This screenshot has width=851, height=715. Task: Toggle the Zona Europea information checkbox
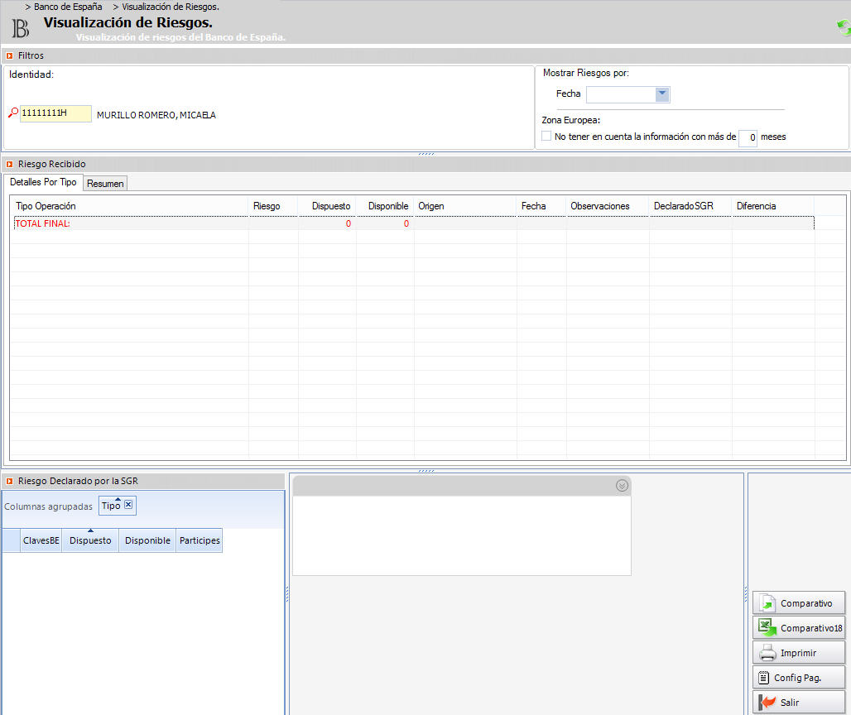coord(546,137)
